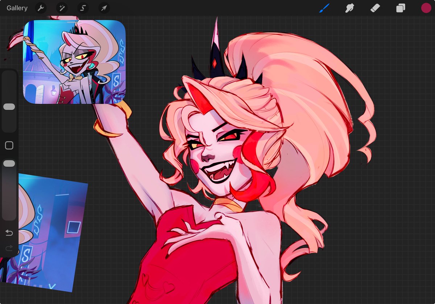Activate the Selection tool
Image resolution: width=435 pixels, height=304 pixels.
click(83, 8)
